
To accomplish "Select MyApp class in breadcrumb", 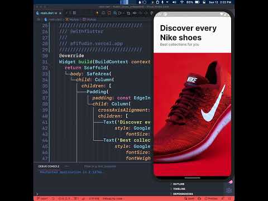I will tap(72, 20).
